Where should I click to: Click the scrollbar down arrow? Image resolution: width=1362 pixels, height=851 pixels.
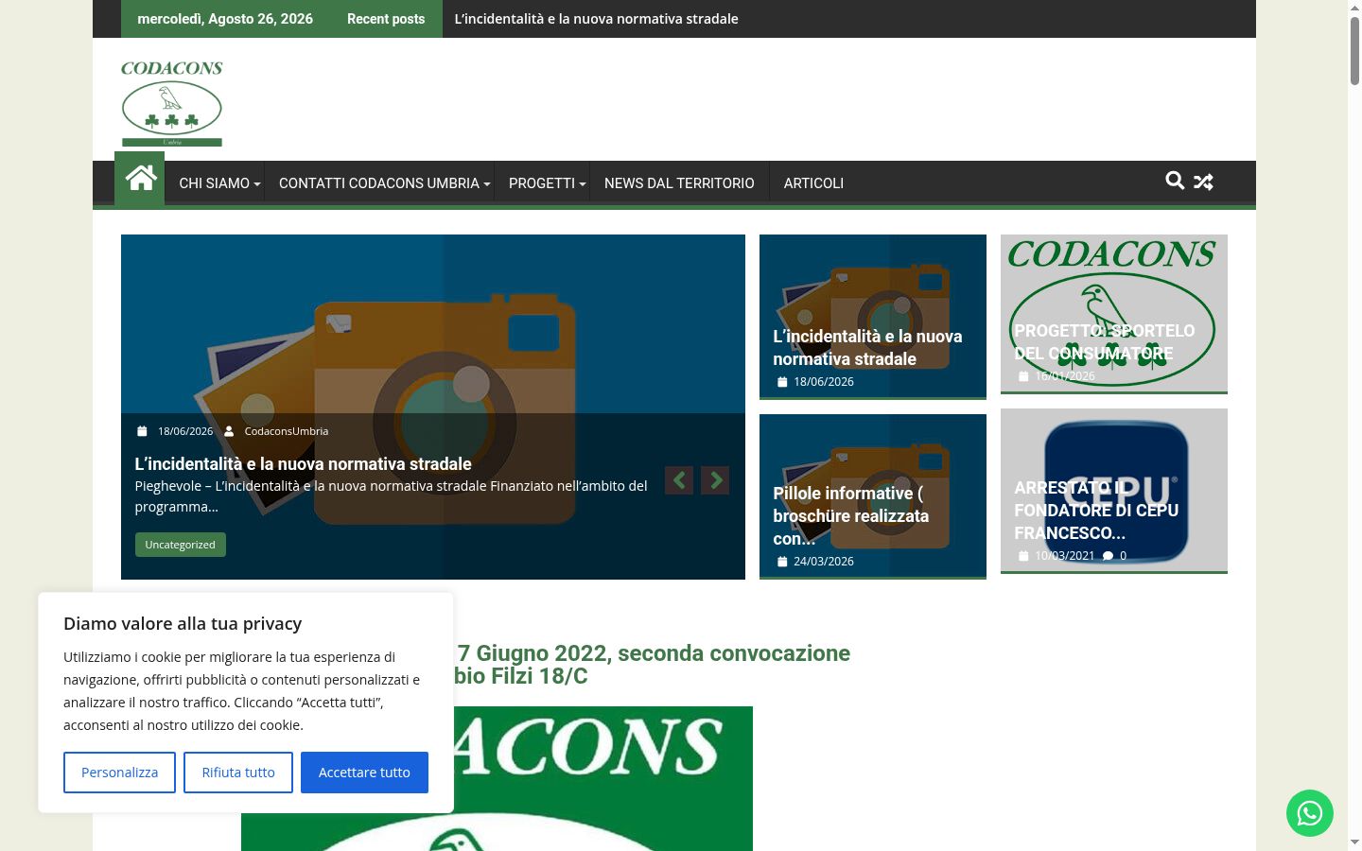point(1354,842)
